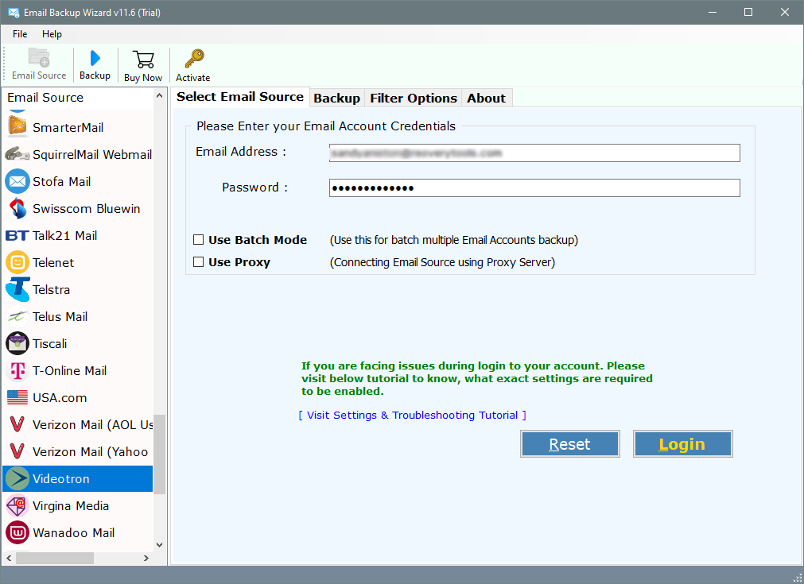The width and height of the screenshot is (804, 584).
Task: Pick the Verizon Mail (AOL) icon
Action: 17,424
